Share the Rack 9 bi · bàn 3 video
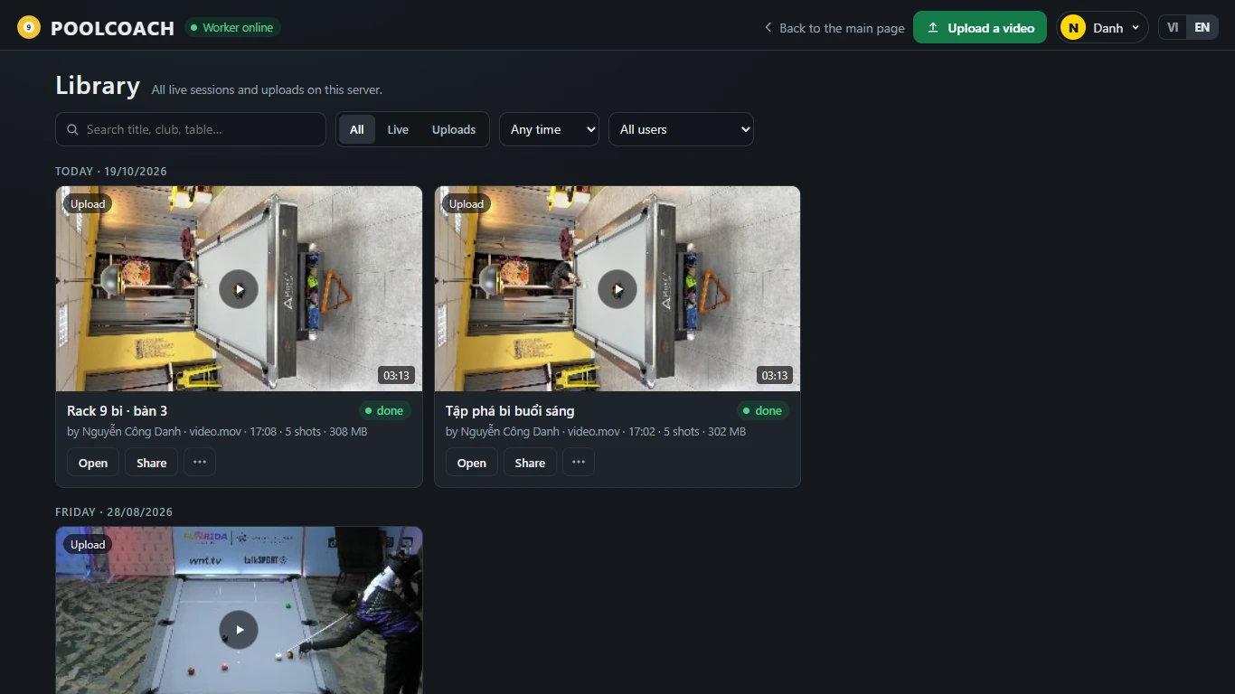The image size is (1235, 694). click(x=152, y=463)
